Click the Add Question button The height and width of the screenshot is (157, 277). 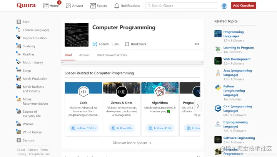tap(244, 5)
